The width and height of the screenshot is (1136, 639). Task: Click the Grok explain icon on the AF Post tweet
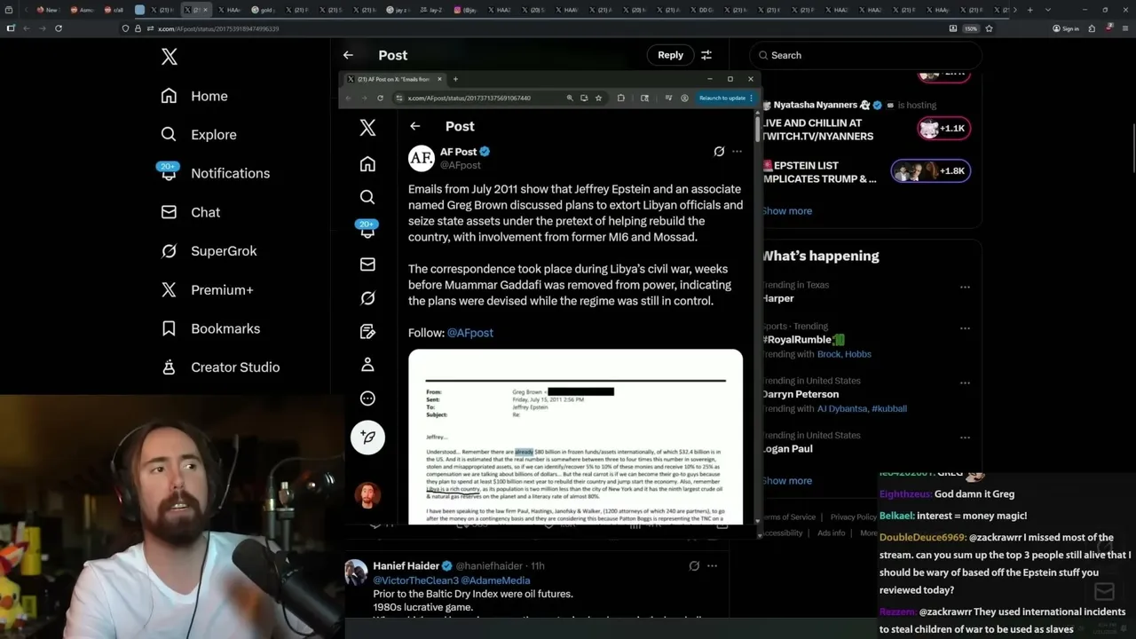click(719, 152)
